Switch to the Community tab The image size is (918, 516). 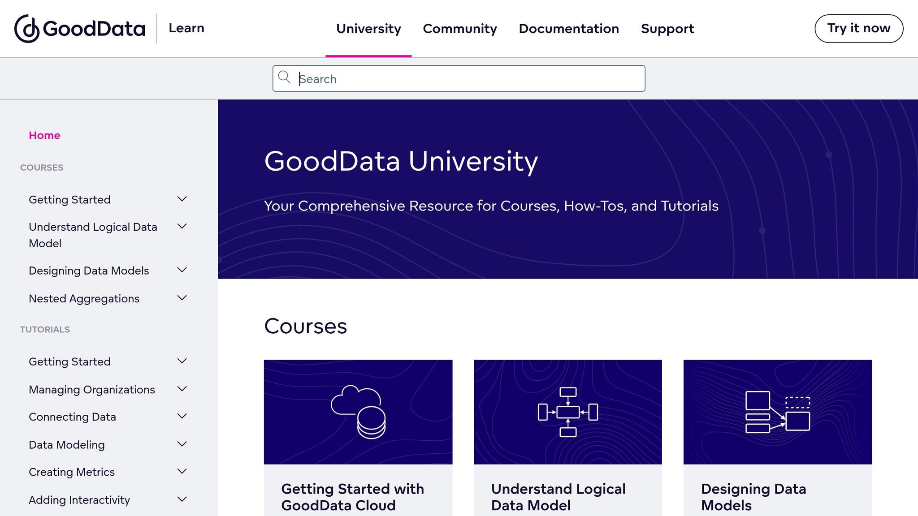(460, 29)
